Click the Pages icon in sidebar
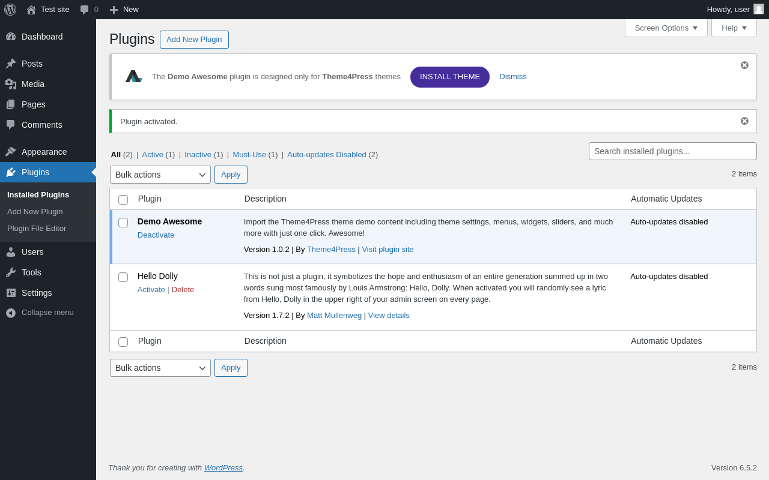 pyautogui.click(x=11, y=104)
